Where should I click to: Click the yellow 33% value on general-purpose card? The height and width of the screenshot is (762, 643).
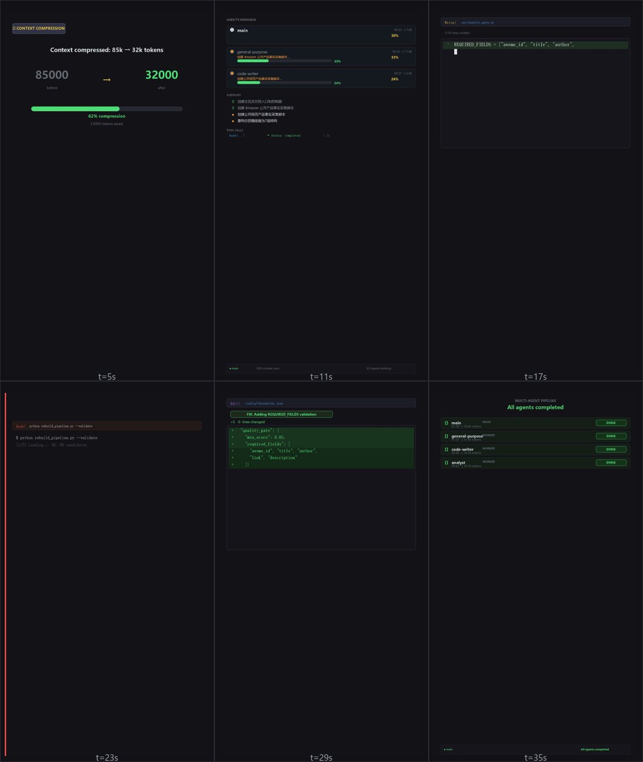[395, 57]
